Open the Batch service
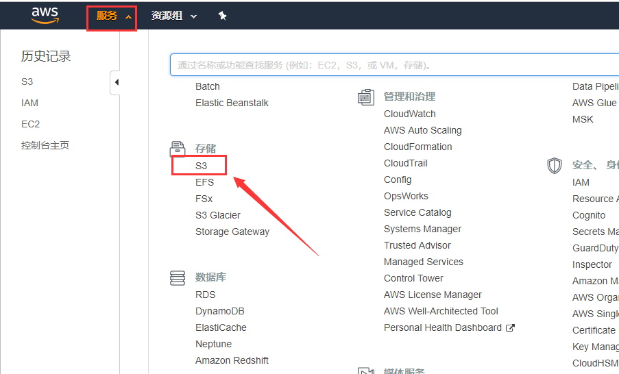The height and width of the screenshot is (374, 619). [207, 86]
